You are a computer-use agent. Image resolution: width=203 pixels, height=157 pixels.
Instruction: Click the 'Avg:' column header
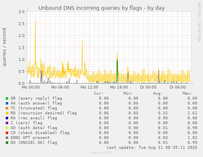[x=158, y=93]
